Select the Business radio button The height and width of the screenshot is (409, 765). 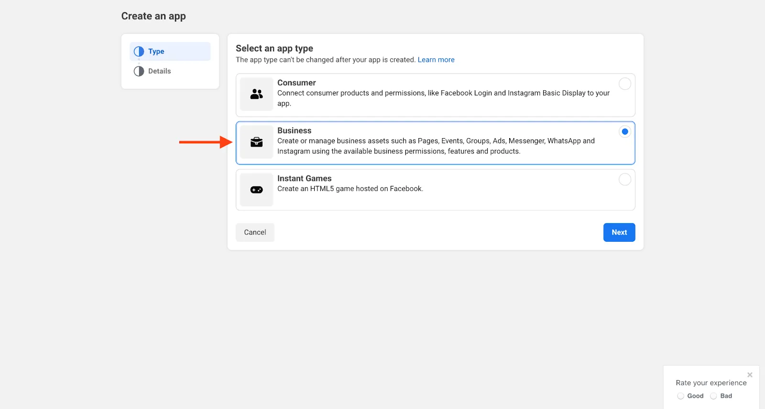click(x=625, y=131)
